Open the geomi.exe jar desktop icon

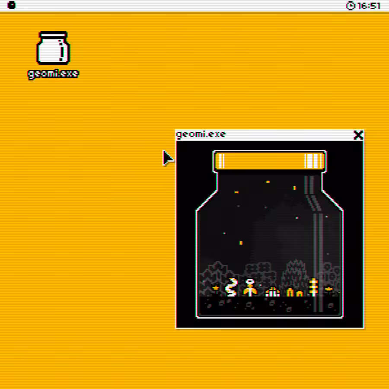[53, 48]
